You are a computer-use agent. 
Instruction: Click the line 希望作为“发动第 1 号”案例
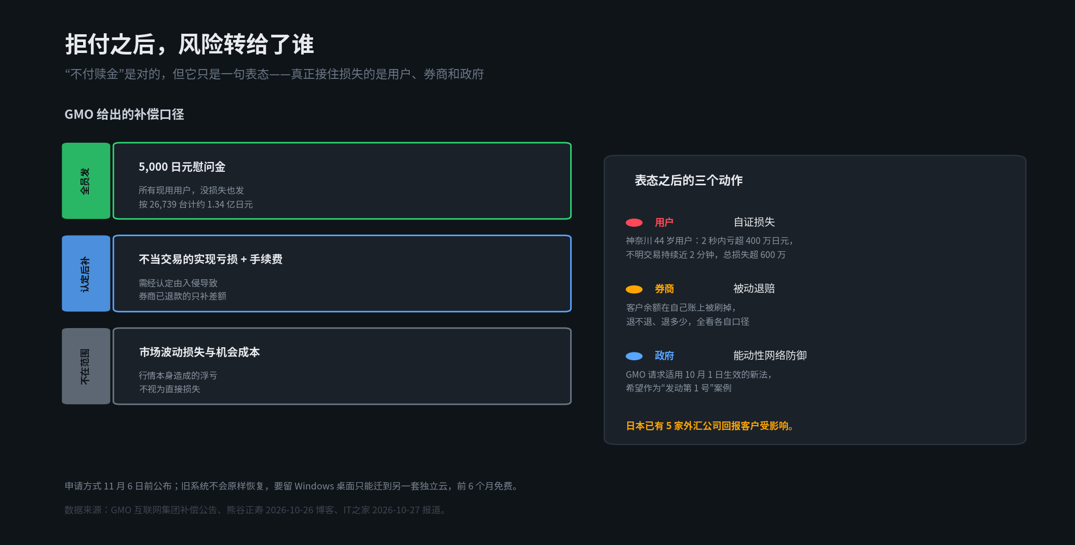[679, 388]
